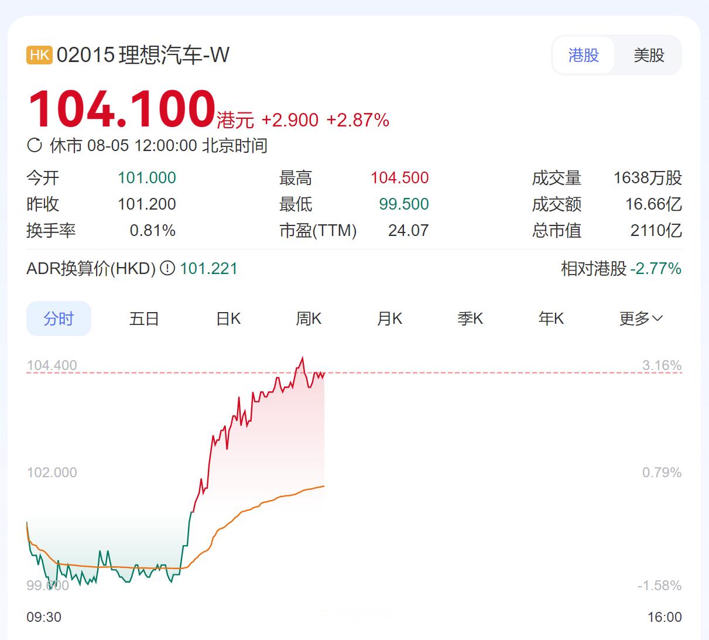
Task: Click the 市盈(TTM) value 24.07
Action: coord(409,231)
